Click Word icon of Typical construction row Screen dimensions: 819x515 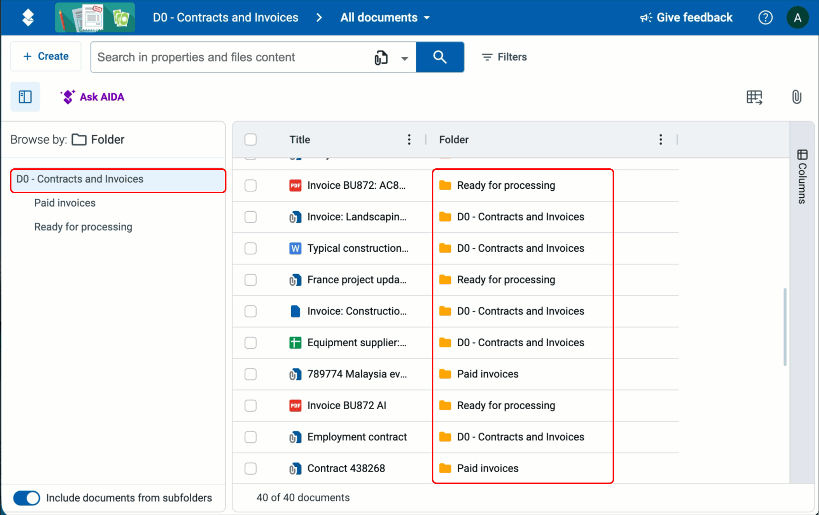[295, 248]
